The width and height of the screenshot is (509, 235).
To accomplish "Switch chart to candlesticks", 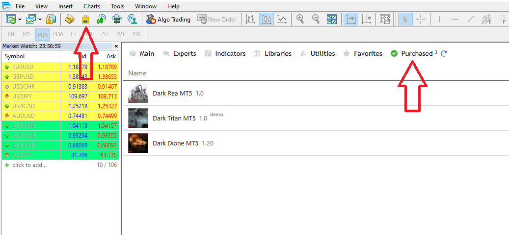I will tap(266, 20).
